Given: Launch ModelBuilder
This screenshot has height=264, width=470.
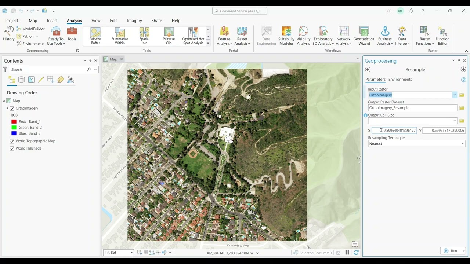Looking at the screenshot, I should [x=30, y=29].
